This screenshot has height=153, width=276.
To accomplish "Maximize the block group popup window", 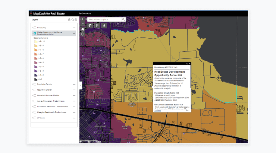I will click(x=187, y=64).
